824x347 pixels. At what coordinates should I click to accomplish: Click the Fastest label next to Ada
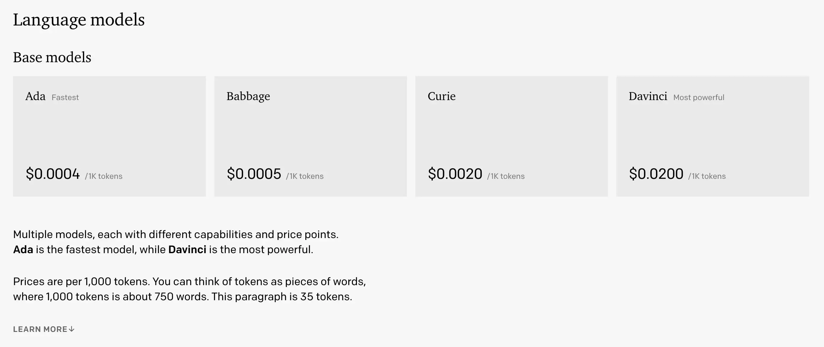point(65,97)
